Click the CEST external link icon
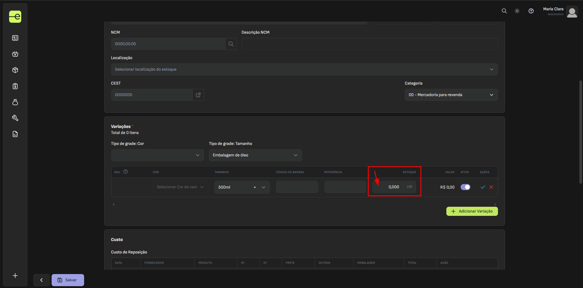Screen dimensions: 583x288 (x=198, y=95)
